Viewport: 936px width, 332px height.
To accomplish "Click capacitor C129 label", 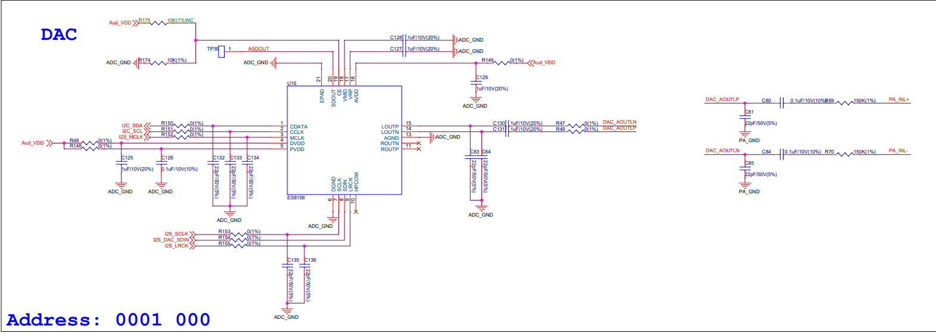I will point(482,77).
